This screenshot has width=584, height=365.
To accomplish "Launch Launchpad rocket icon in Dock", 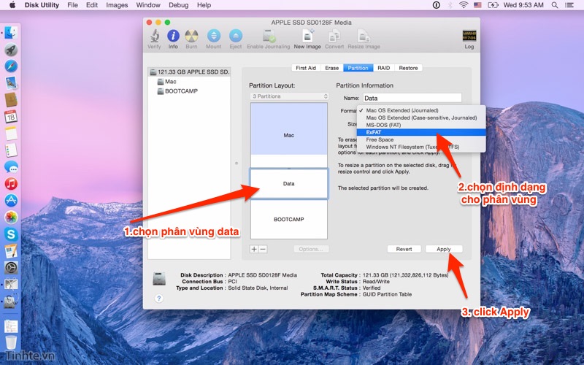I will coord(11,50).
